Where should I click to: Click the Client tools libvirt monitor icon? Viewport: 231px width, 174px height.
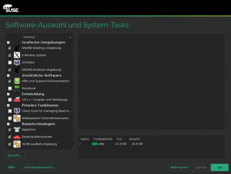click(x=17, y=111)
